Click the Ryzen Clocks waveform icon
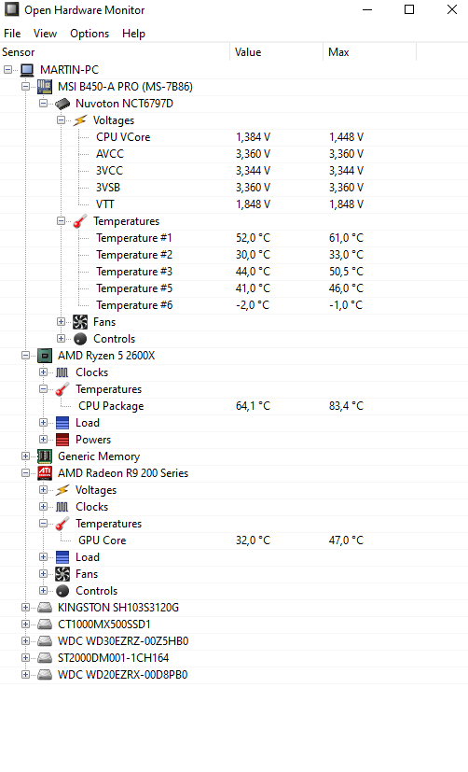The image size is (468, 772). point(62,372)
